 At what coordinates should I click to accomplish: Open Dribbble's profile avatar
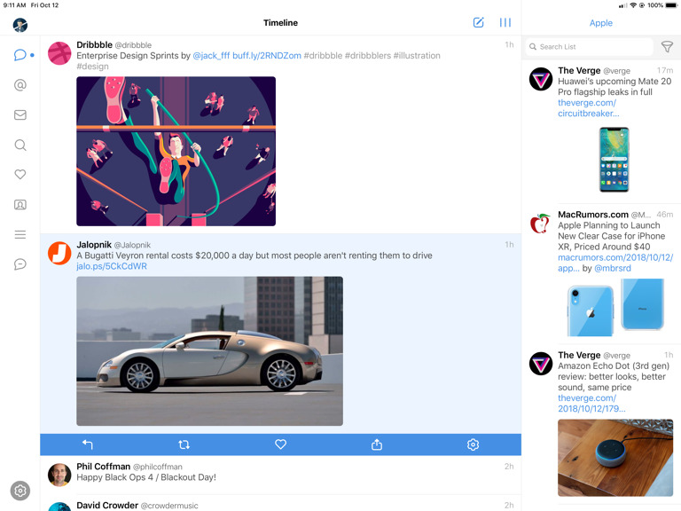pyautogui.click(x=59, y=53)
